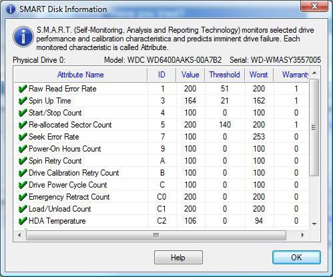
Task: Select the Raw Read Error Rate row
Action: [161, 89]
